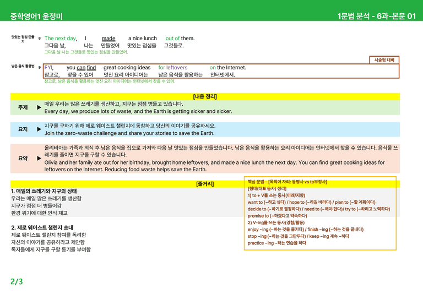The image size is (423, 299).
Task: Click the yellow heading [내용 정리]
Action: point(205,96)
